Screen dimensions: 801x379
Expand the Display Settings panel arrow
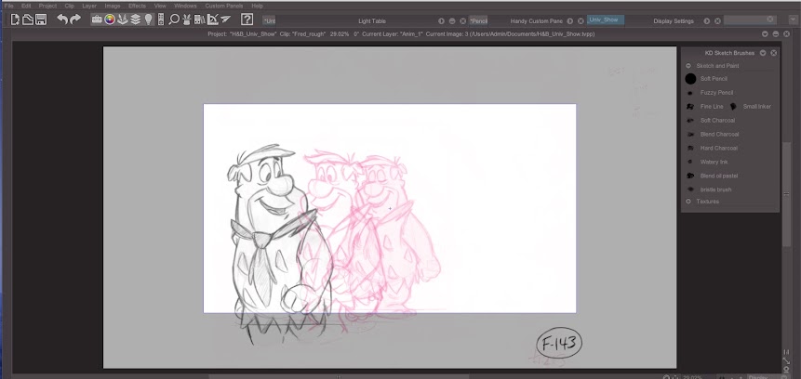click(x=707, y=21)
